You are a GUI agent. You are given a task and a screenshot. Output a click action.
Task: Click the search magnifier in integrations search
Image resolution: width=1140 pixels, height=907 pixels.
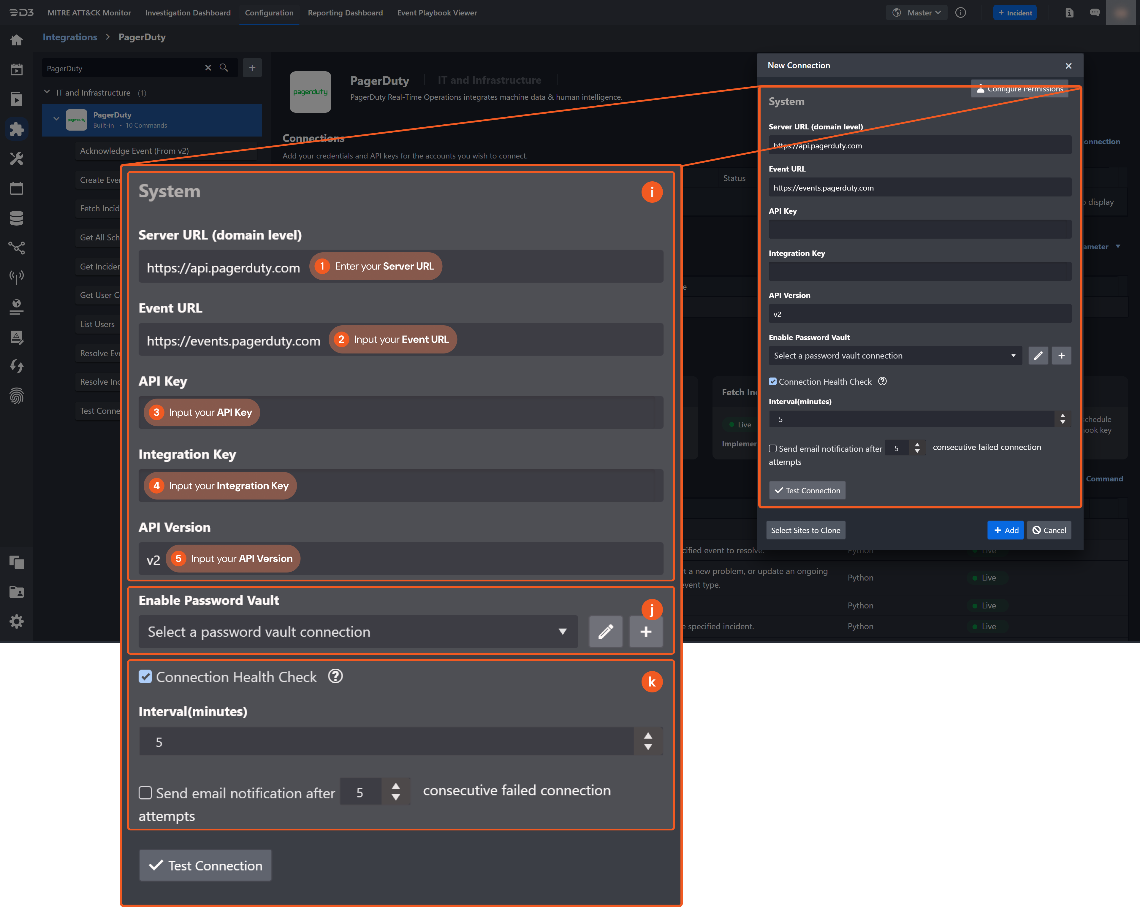pos(224,68)
